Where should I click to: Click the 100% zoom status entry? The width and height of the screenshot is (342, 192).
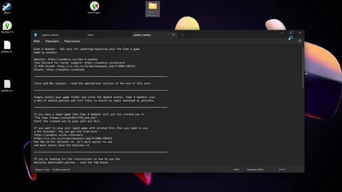[236, 170]
